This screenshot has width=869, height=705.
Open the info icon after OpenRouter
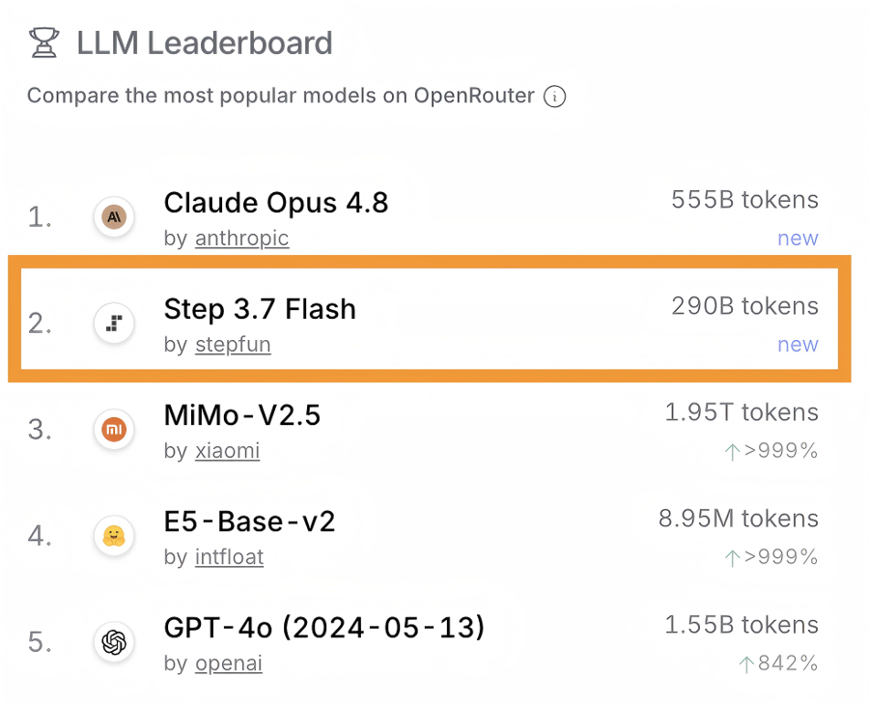(x=554, y=97)
